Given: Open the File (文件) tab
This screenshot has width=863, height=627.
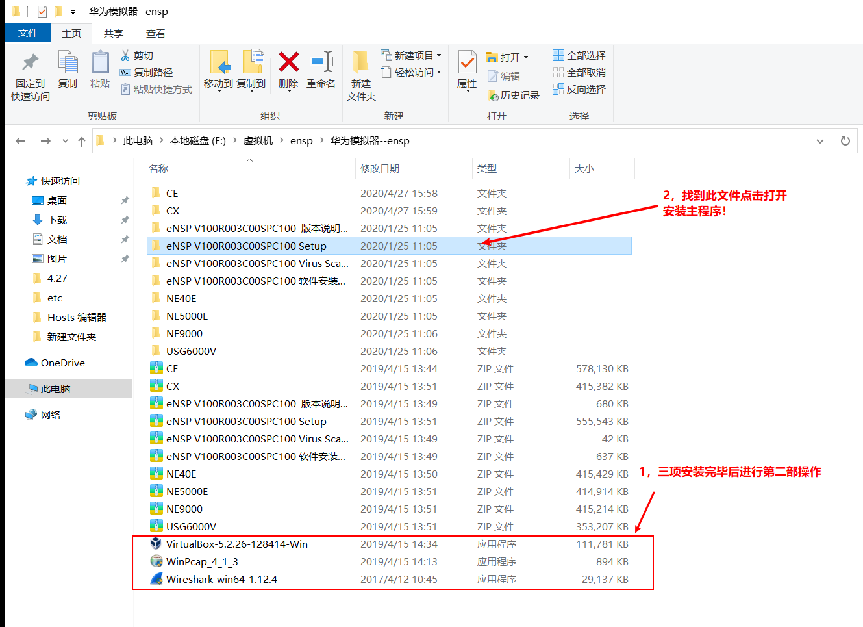Looking at the screenshot, I should click(x=28, y=32).
